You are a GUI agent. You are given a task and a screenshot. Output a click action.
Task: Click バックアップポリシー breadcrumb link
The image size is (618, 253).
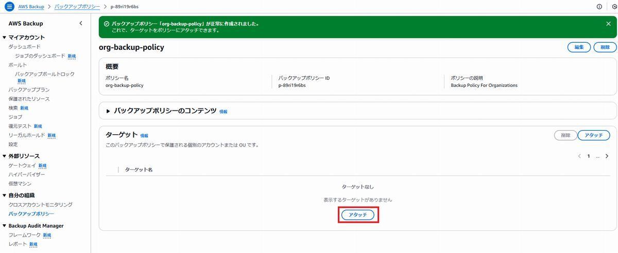[77, 7]
